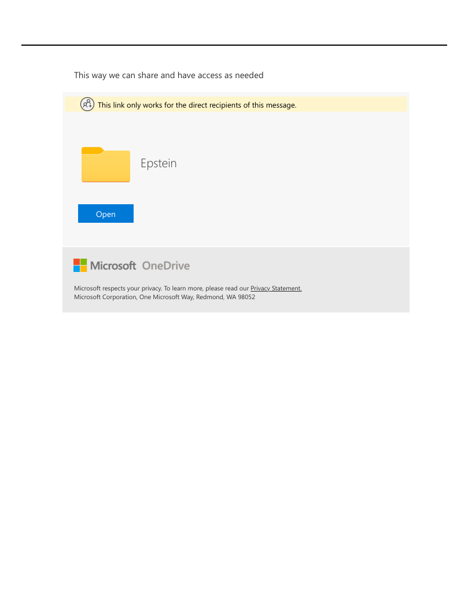Click the gray footer area beside OneDrive
This screenshot has width=472, height=611.
(296, 266)
